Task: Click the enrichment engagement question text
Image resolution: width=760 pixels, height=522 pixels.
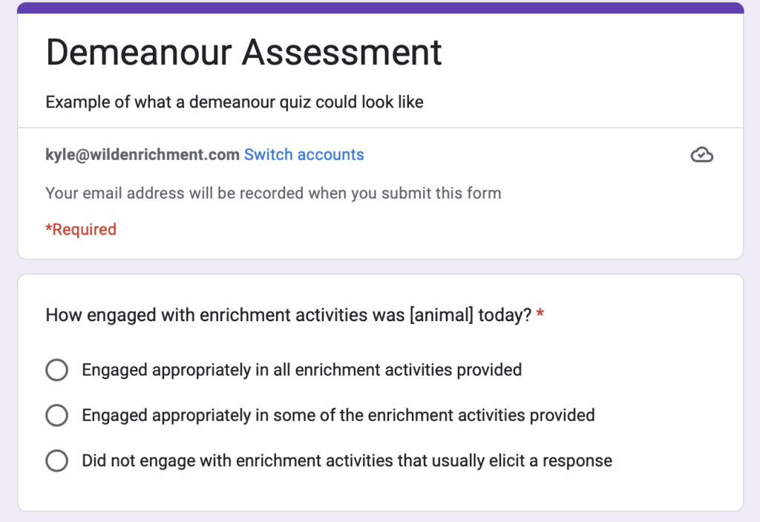Action: click(289, 315)
